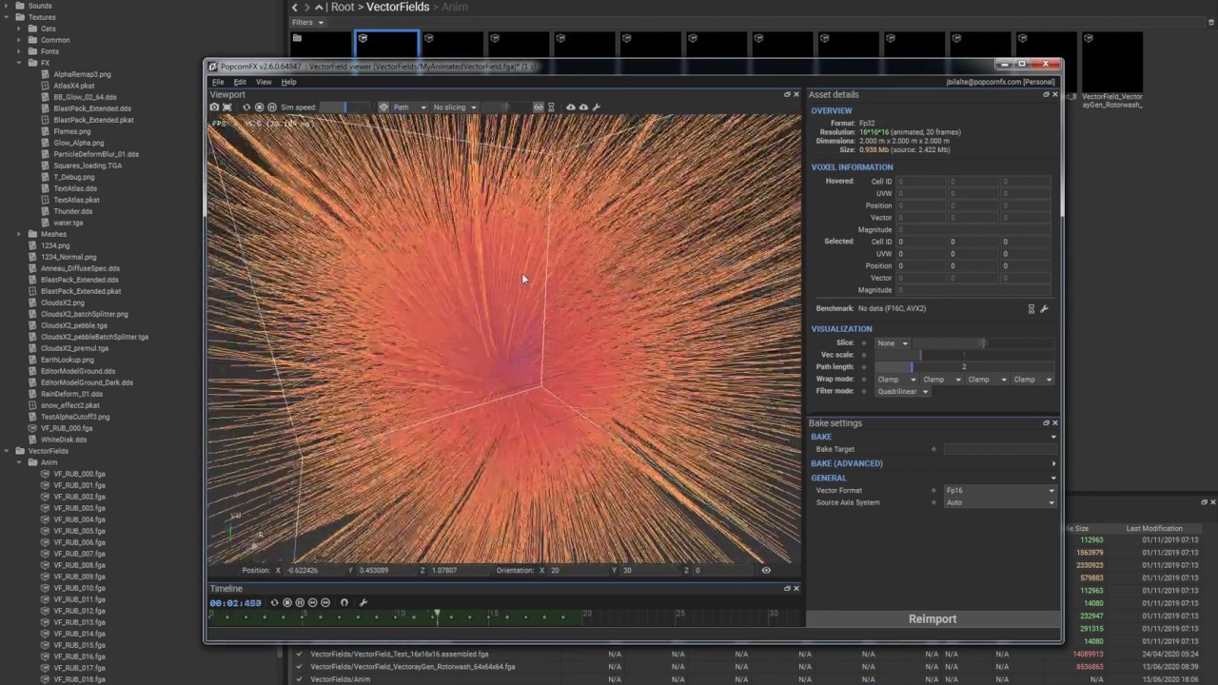
Task: Open benchmark settings wrench in Asset details
Action: tap(1044, 309)
